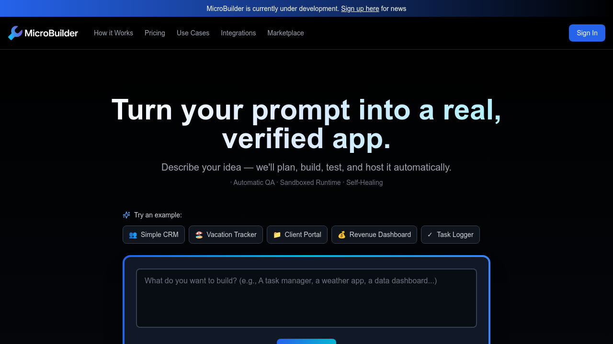Click the money icon on Revenue Dashboard chip
Screen dimensions: 613x344
tap(341, 235)
